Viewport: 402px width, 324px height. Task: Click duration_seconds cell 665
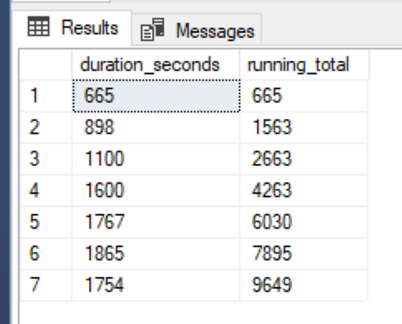156,96
